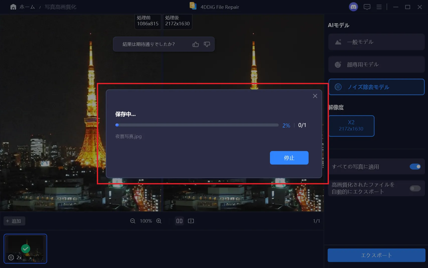The height and width of the screenshot is (268, 428).
Task: Click the 追加 add button
Action: coord(14,221)
